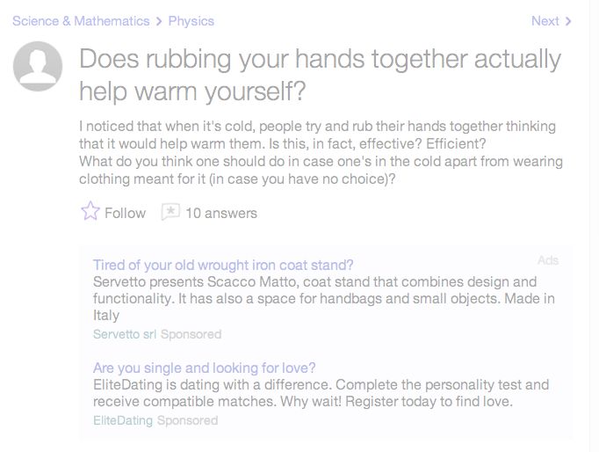Open the asker's profile avatar
This screenshot has width=599, height=452.
click(x=38, y=67)
